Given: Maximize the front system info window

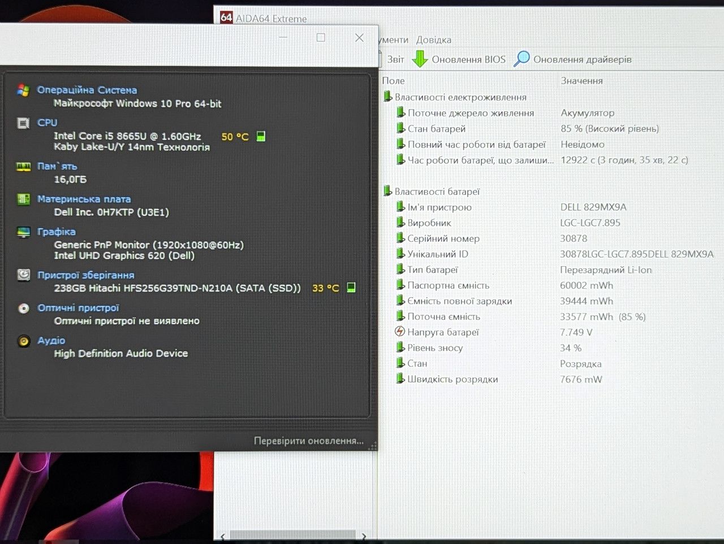Looking at the screenshot, I should (321, 37).
